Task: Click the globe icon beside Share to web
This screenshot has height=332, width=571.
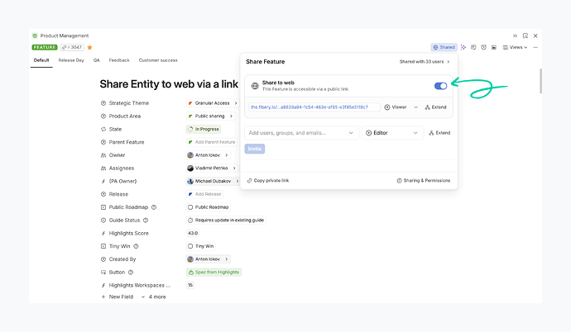Action: [255, 86]
